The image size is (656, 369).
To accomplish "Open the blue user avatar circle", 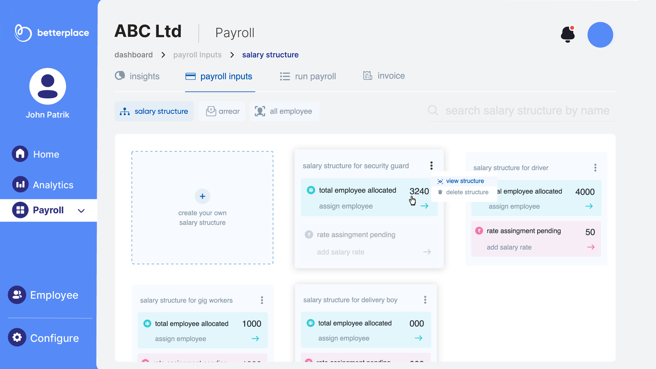I will coord(600,35).
